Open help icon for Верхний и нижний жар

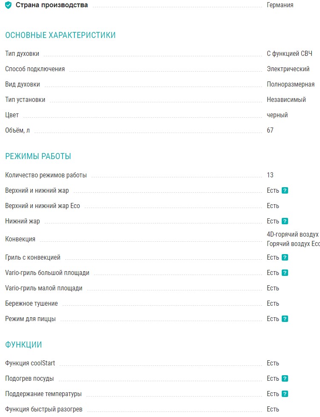click(x=285, y=191)
